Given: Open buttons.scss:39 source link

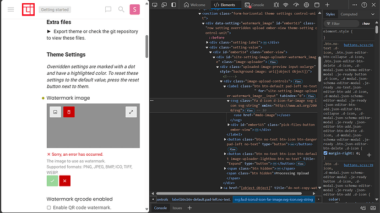Looking at the screenshot, I should click(x=358, y=165).
